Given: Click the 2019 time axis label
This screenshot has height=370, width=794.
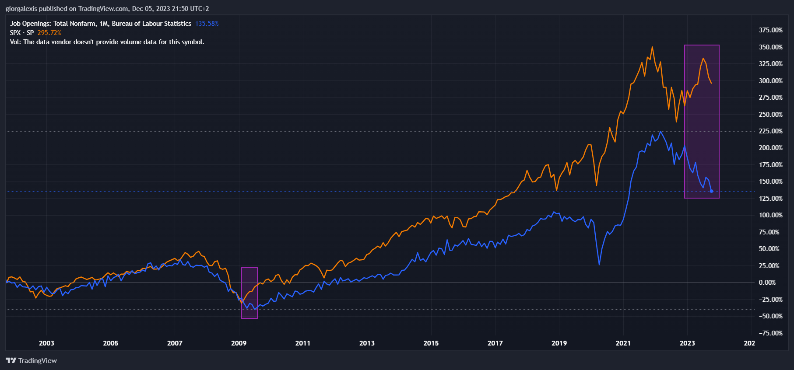Looking at the screenshot, I should tap(559, 343).
